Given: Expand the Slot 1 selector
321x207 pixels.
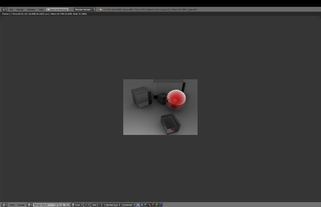Looking at the screenshot, I should tap(97, 205).
